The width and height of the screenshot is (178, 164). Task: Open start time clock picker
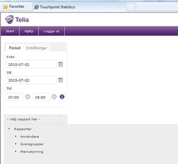(28, 97)
